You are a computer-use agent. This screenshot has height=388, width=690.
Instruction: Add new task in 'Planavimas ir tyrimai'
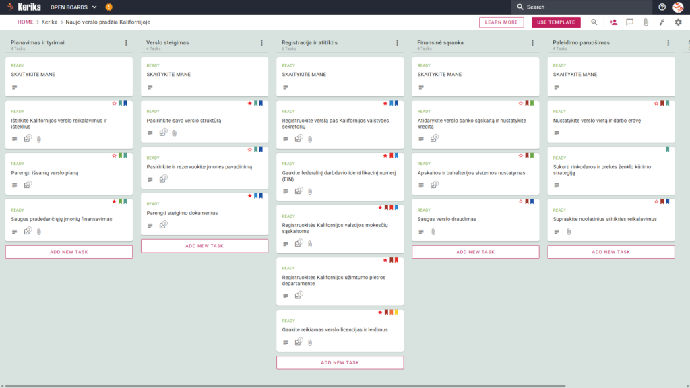tap(69, 252)
